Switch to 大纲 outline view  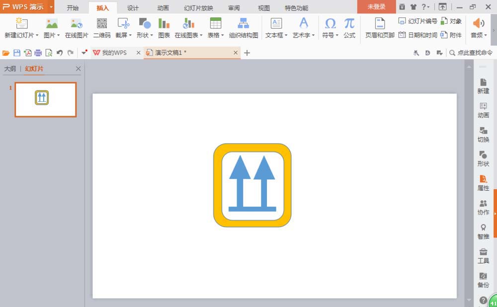pyautogui.click(x=10, y=69)
